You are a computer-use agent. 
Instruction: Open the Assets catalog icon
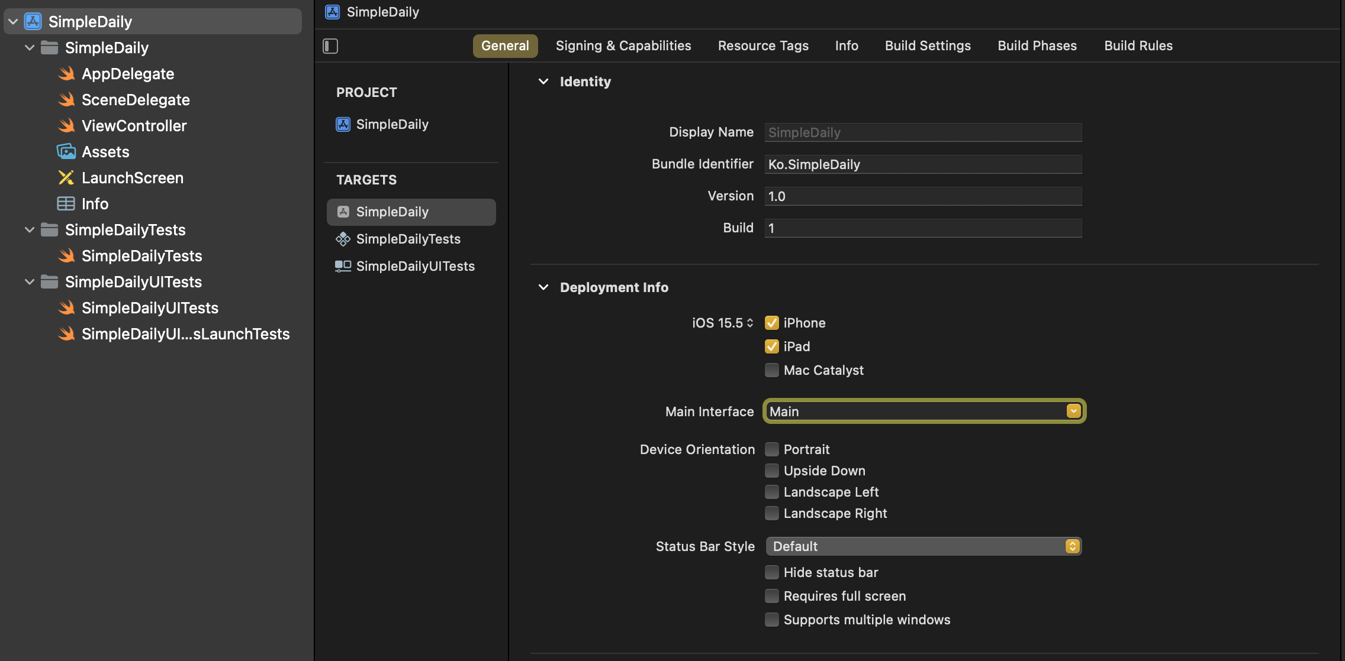66,152
